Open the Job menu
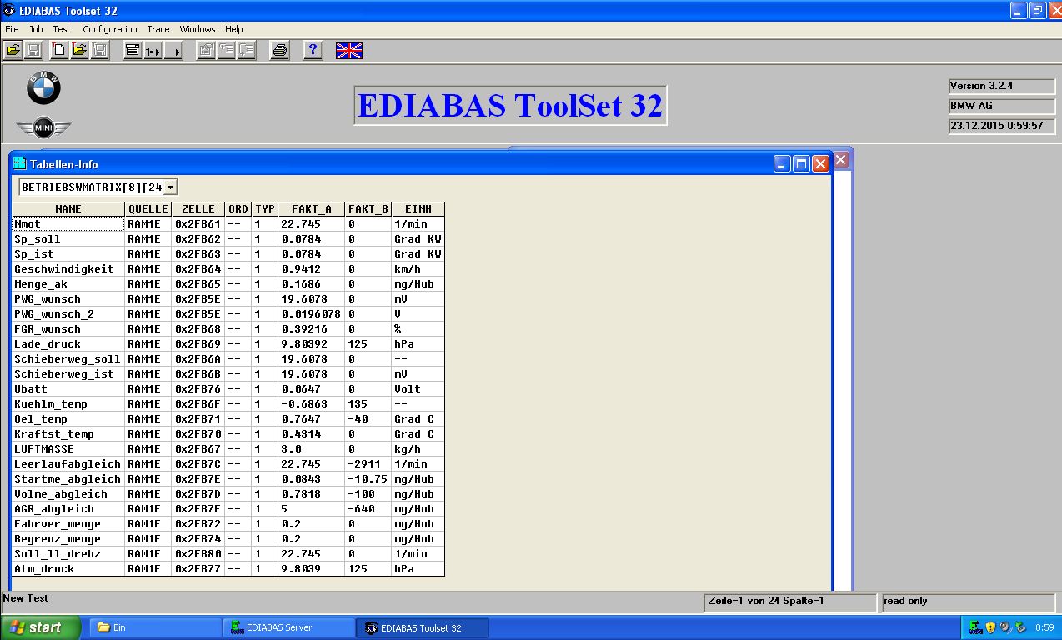The width and height of the screenshot is (1062, 640). coord(36,29)
